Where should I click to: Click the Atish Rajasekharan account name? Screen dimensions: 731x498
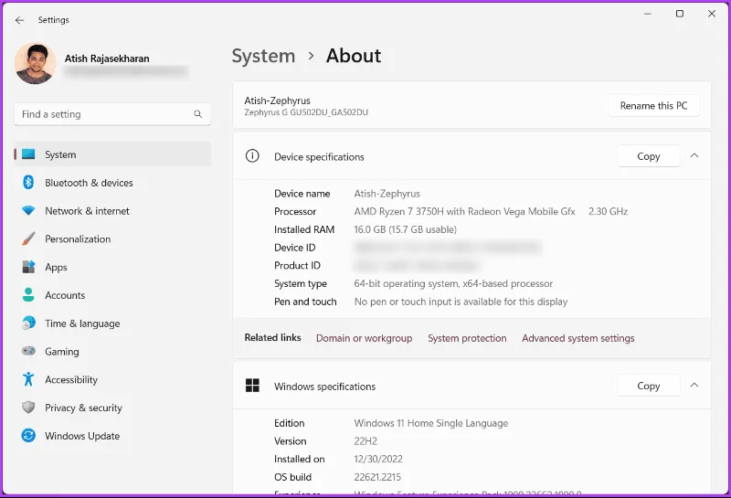(x=107, y=58)
